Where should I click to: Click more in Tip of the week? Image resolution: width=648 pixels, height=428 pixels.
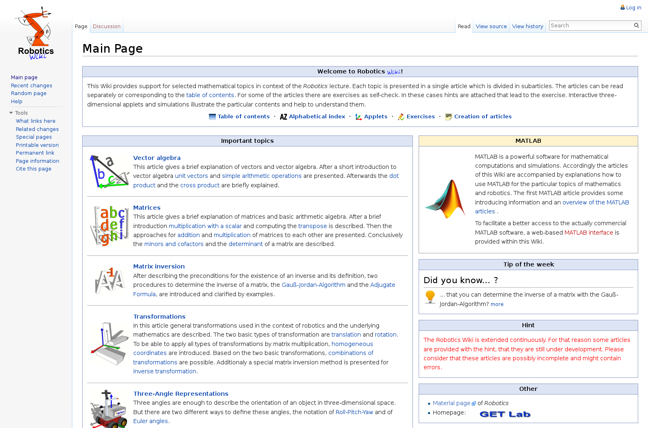click(497, 304)
